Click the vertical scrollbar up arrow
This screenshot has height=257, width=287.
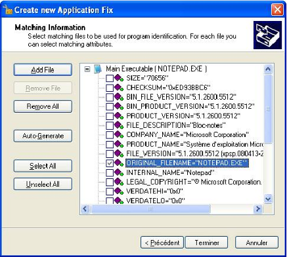pos(268,69)
